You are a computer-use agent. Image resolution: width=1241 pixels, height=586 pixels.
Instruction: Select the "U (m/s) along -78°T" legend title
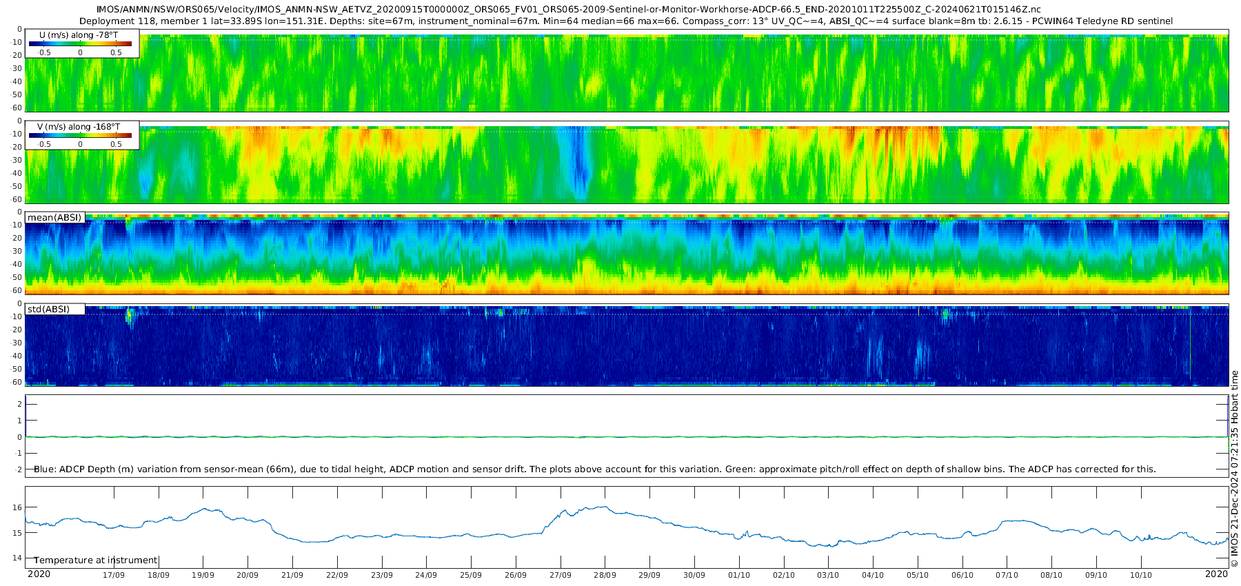78,34
